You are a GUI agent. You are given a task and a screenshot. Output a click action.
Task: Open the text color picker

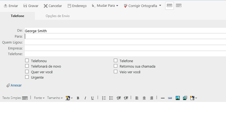tap(69, 98)
